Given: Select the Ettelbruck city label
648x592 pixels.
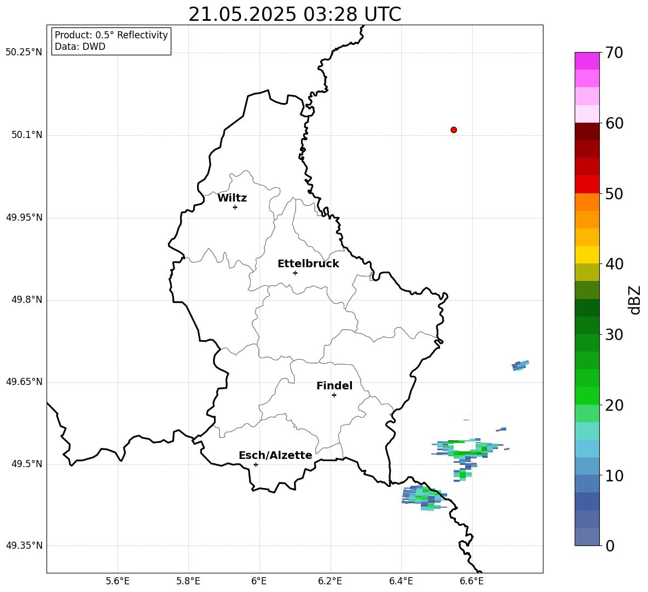Looking at the screenshot, I should coord(308,264).
